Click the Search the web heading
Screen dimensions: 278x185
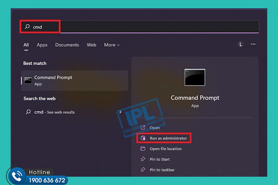click(39, 99)
